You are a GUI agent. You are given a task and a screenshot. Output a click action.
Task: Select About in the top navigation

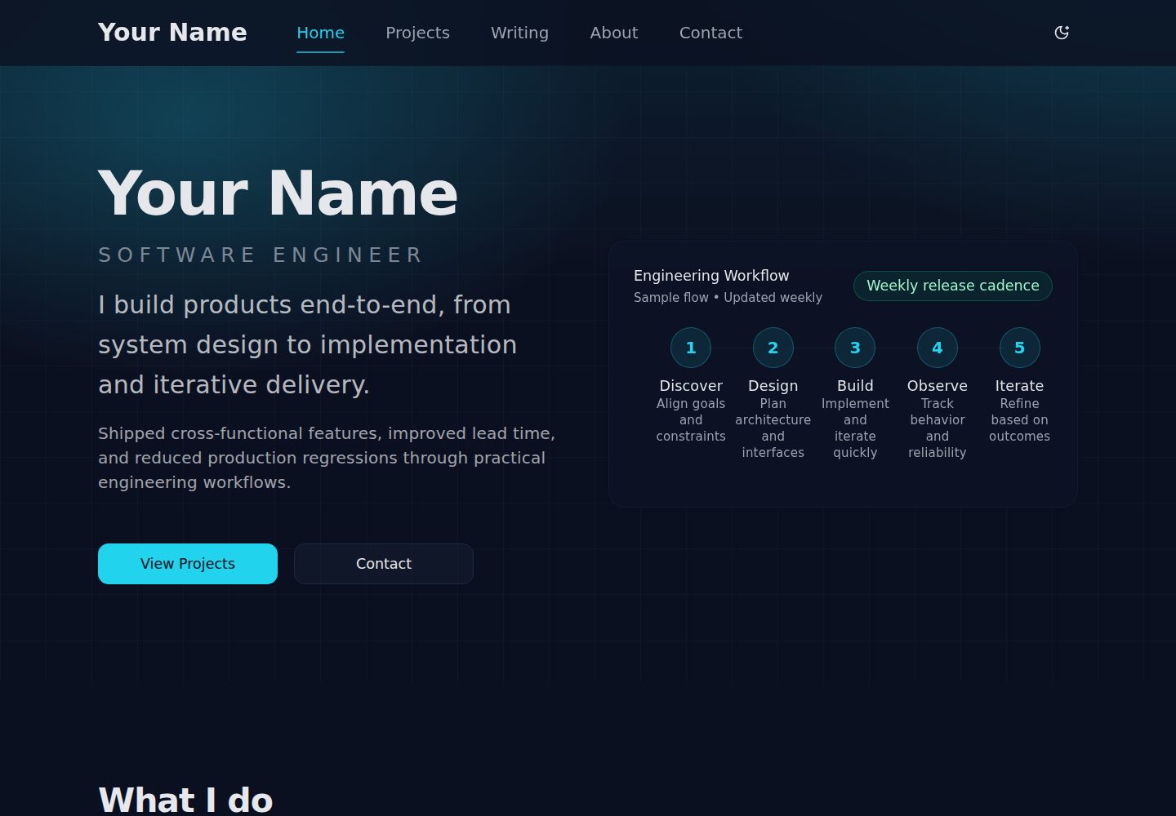pyautogui.click(x=614, y=33)
